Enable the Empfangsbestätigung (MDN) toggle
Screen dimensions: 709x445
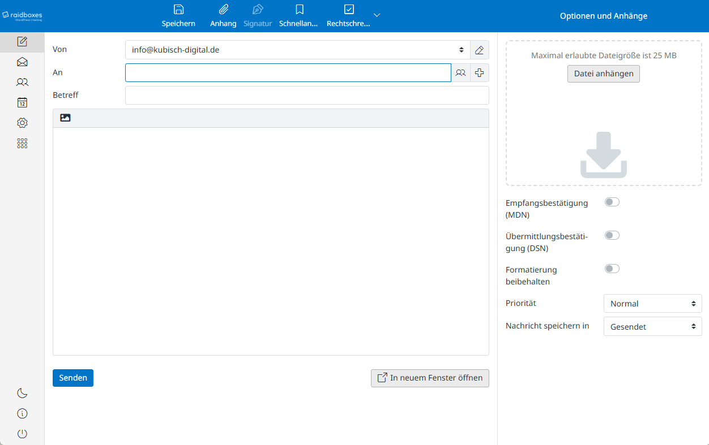(x=612, y=202)
